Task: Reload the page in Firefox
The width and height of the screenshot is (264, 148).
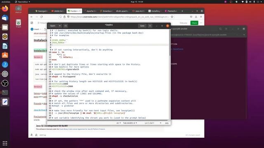Action: [x=42, y=17]
